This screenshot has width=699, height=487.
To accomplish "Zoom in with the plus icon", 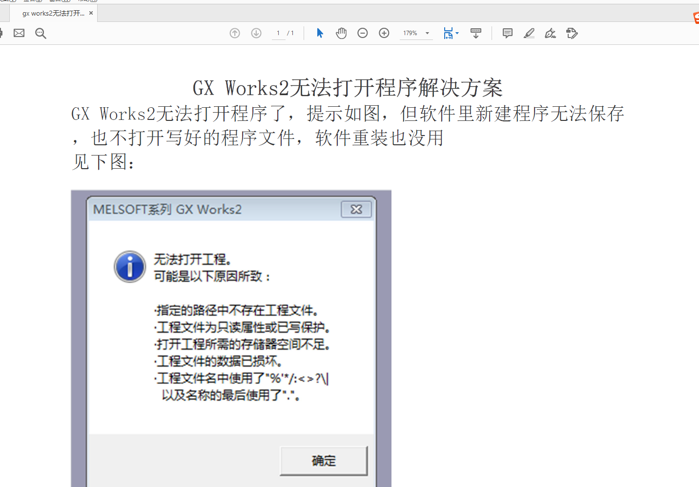I will 384,33.
